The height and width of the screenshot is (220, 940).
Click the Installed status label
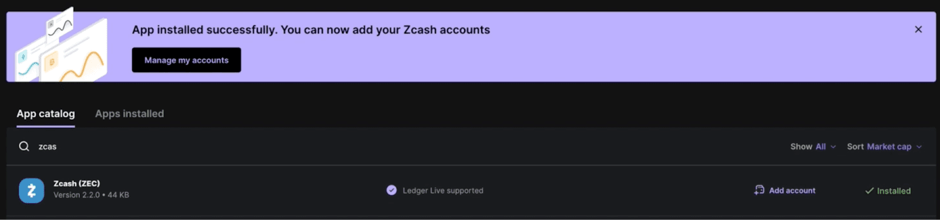point(894,191)
